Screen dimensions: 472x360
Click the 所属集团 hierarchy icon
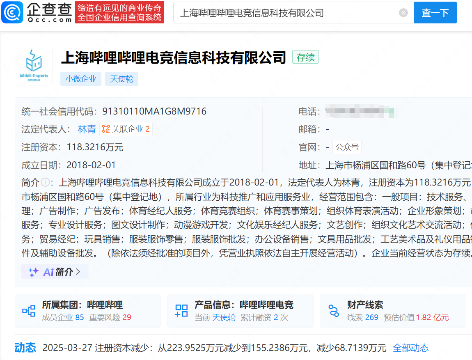[x=29, y=311]
